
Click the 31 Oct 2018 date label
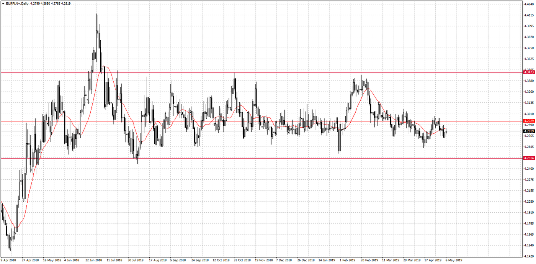242,260
